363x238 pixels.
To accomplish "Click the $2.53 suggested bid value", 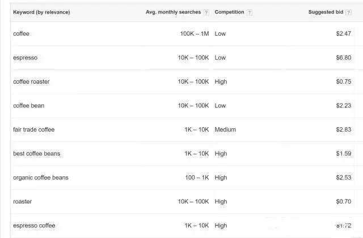I will 343,178.
